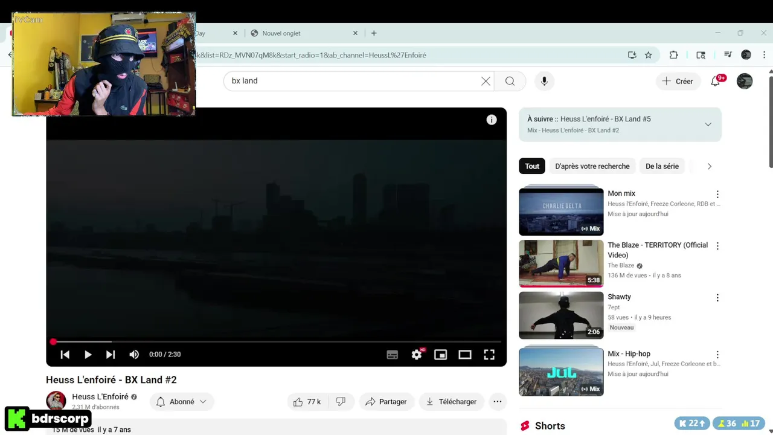Screen dimensions: 773x435
Task: Click the Shorts section heading
Action: [x=550, y=426]
